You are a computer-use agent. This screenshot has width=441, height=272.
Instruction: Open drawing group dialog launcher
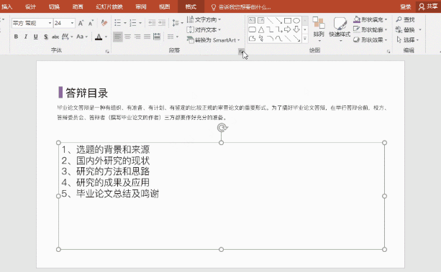click(x=388, y=52)
